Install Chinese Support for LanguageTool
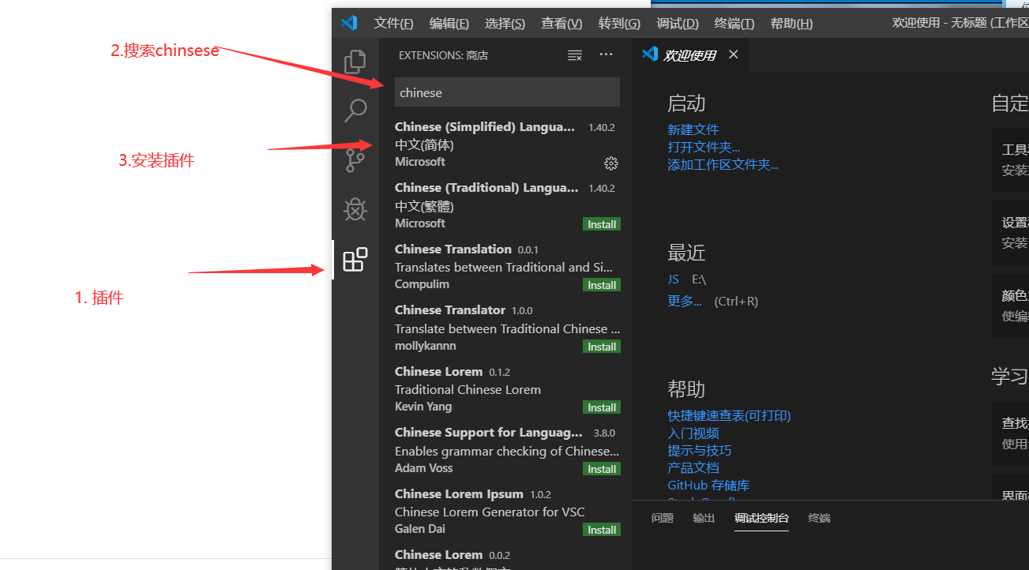The width and height of the screenshot is (1029, 570). coord(602,469)
